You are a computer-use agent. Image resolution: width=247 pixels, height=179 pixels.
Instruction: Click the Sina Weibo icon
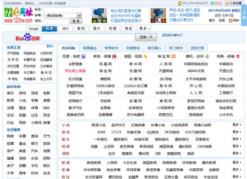click(x=115, y=56)
